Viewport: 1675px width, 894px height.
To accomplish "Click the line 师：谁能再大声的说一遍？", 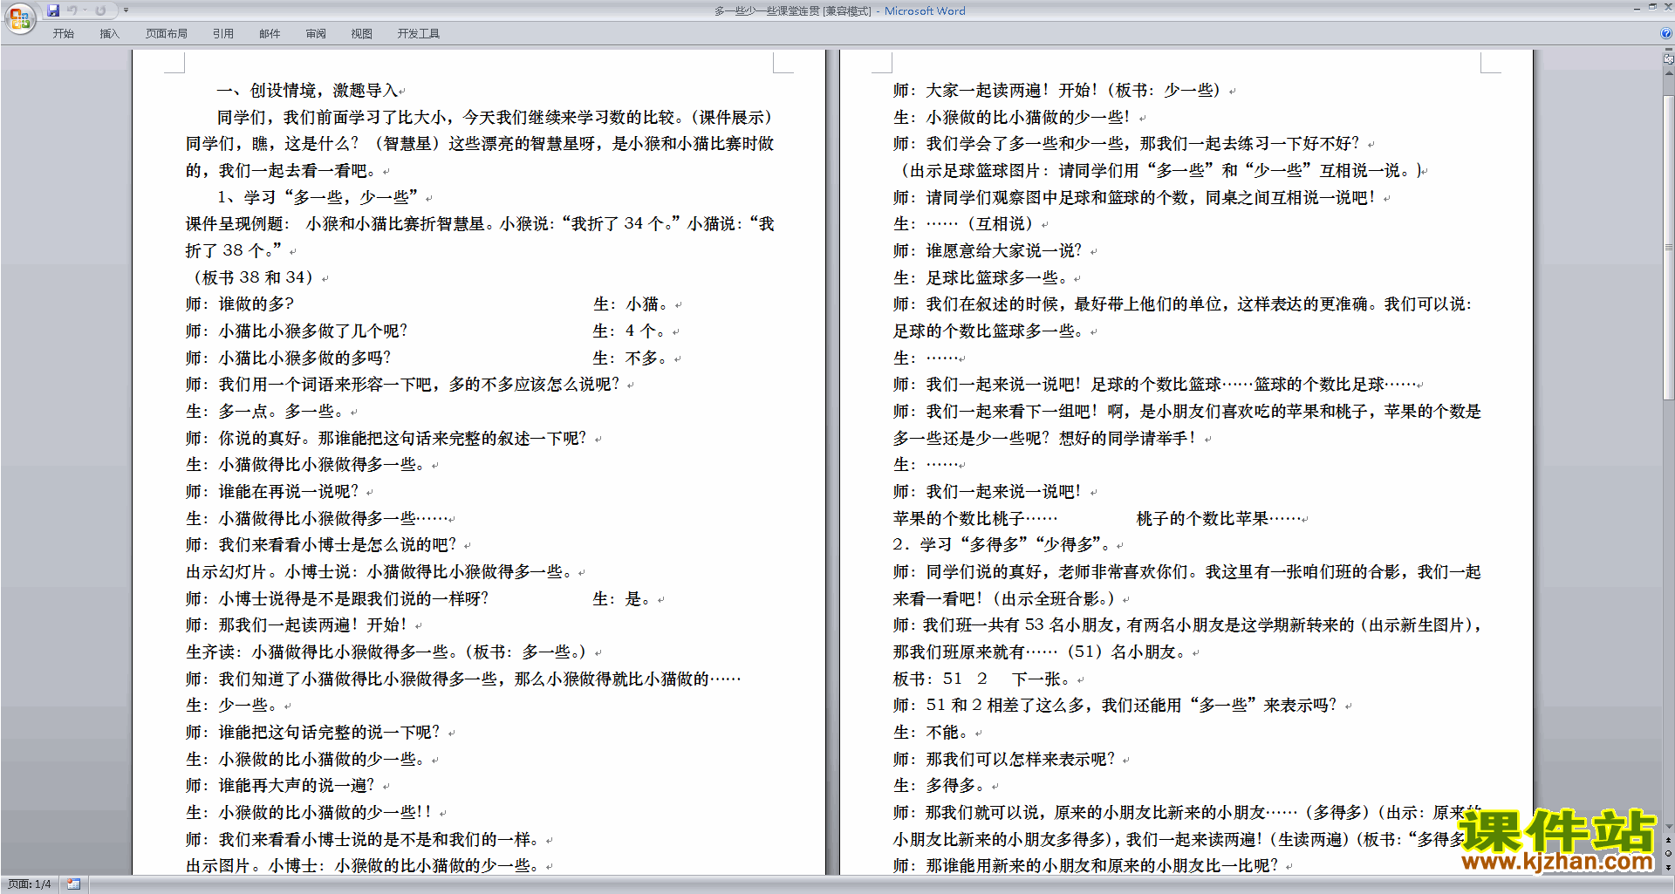I will (x=281, y=786).
